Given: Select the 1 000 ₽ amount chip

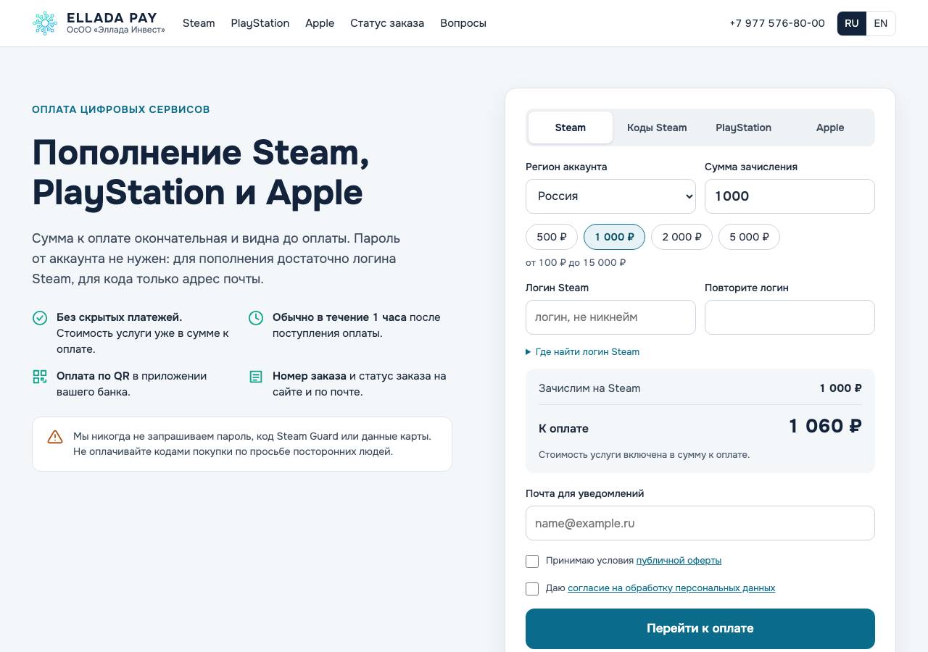Looking at the screenshot, I should pos(614,237).
